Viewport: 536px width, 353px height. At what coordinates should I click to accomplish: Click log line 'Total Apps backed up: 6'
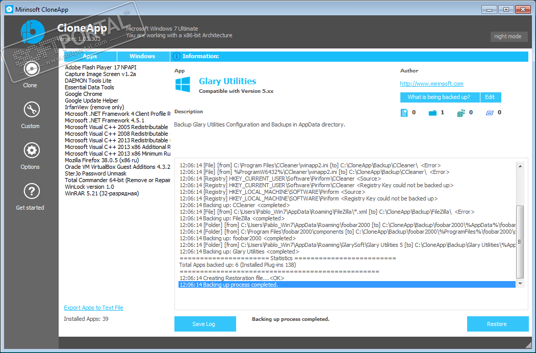[238, 265]
